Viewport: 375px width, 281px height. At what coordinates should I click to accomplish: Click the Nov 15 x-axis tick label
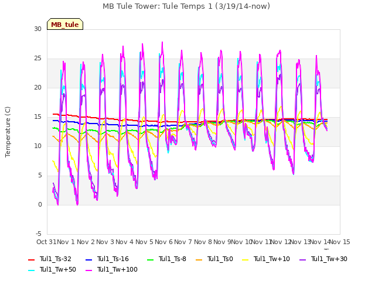click(340, 242)
